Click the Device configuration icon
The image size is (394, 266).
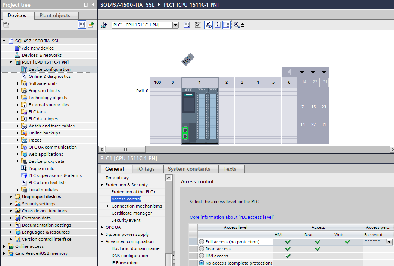(24, 69)
